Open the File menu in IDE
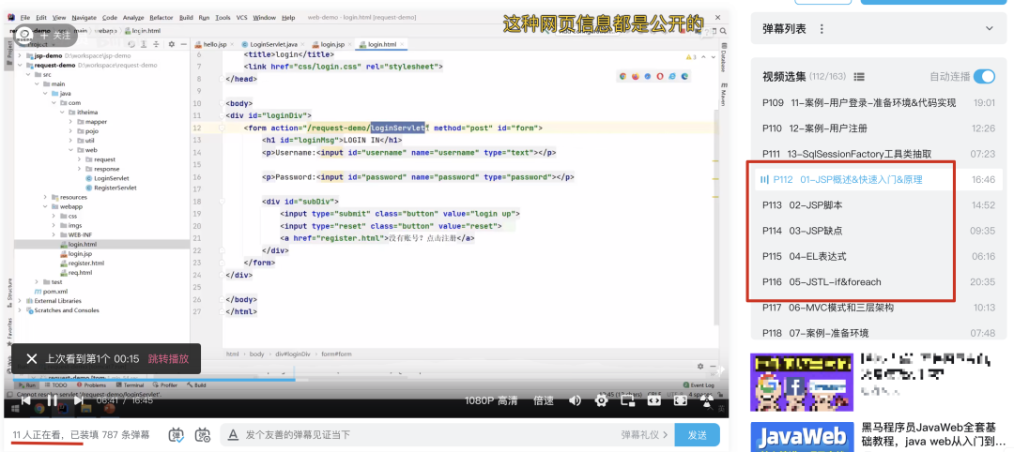The width and height of the screenshot is (1014, 452). tap(24, 18)
